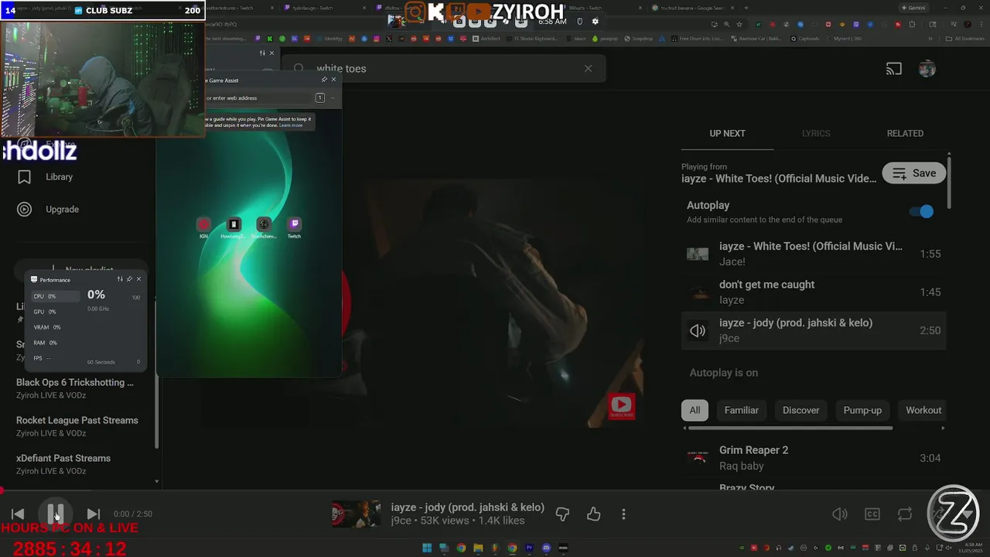This screenshot has height=557, width=990.
Task: Open Discord from the taskbar
Action: pyautogui.click(x=547, y=548)
